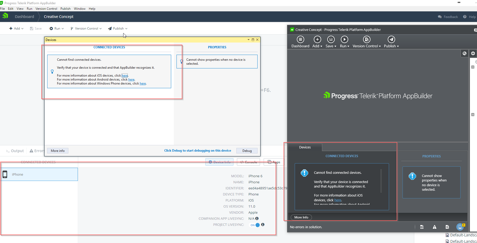Switch to the Output tab

coord(15,151)
